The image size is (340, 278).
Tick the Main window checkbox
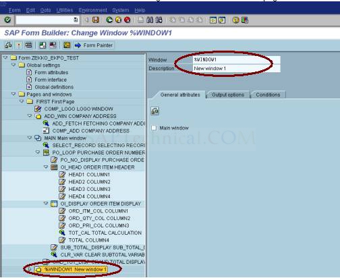point(154,128)
